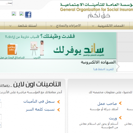
Task: Click orange arrow beside سجل في التأمينات
Action: [58, 102]
